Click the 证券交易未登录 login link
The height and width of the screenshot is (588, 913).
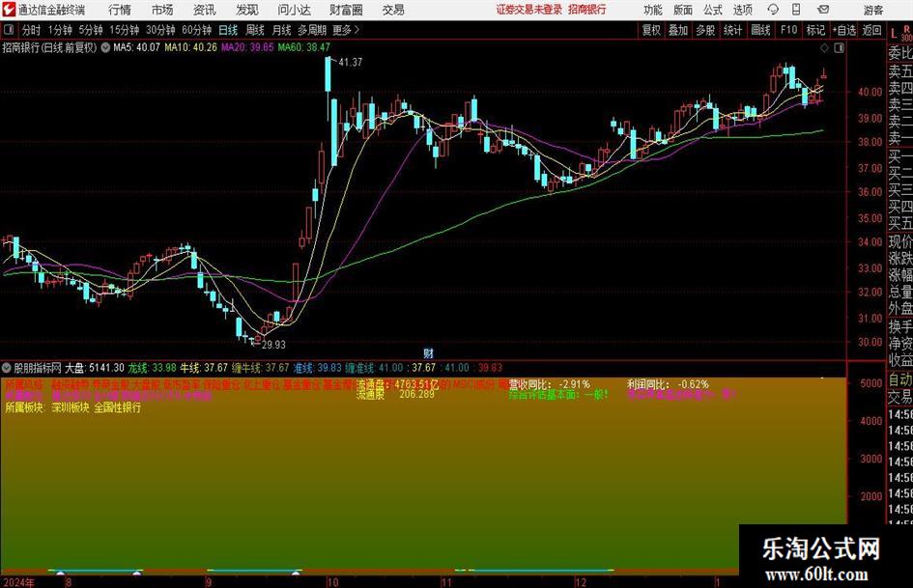[529, 10]
